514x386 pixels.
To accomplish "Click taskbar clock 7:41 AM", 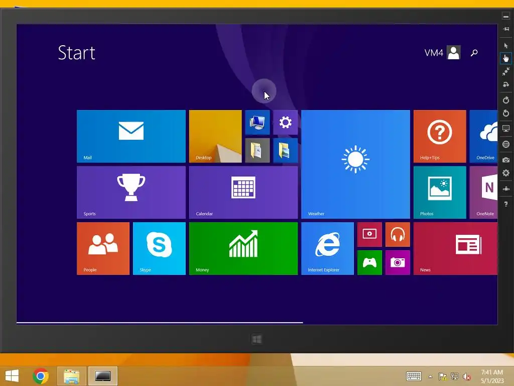I will pyautogui.click(x=492, y=372).
